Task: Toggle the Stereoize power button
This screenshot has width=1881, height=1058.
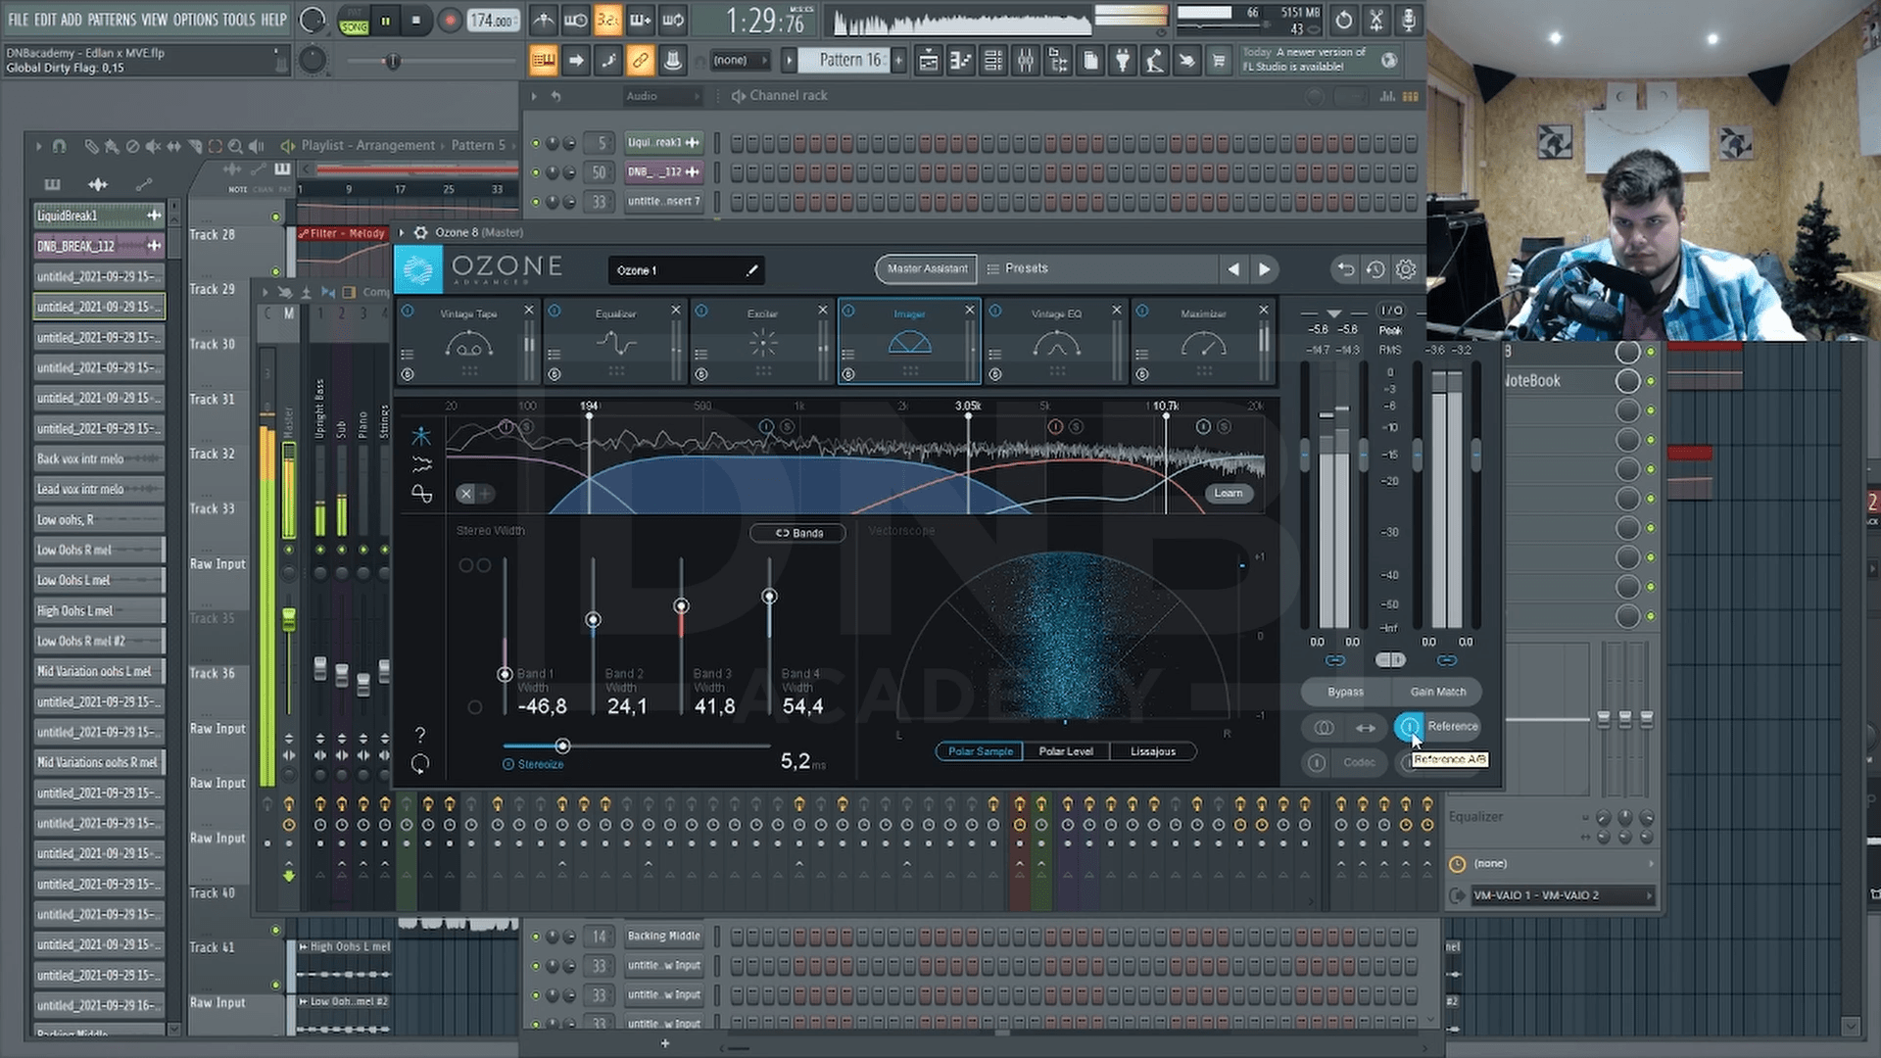Action: point(508,764)
